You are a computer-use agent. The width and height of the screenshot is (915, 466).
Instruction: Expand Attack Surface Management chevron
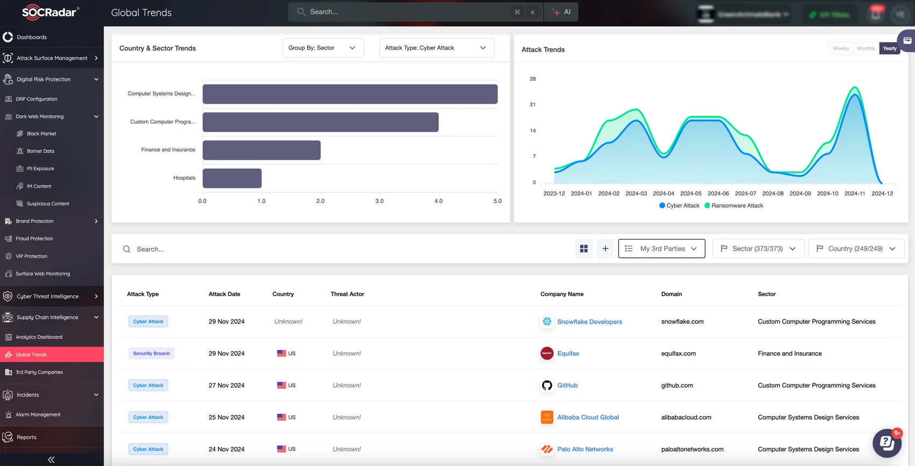96,58
